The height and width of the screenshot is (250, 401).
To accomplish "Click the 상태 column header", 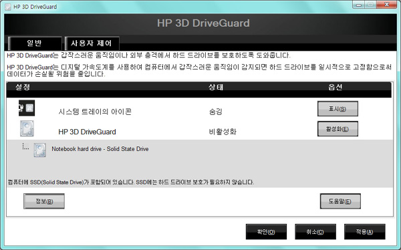I will point(216,88).
